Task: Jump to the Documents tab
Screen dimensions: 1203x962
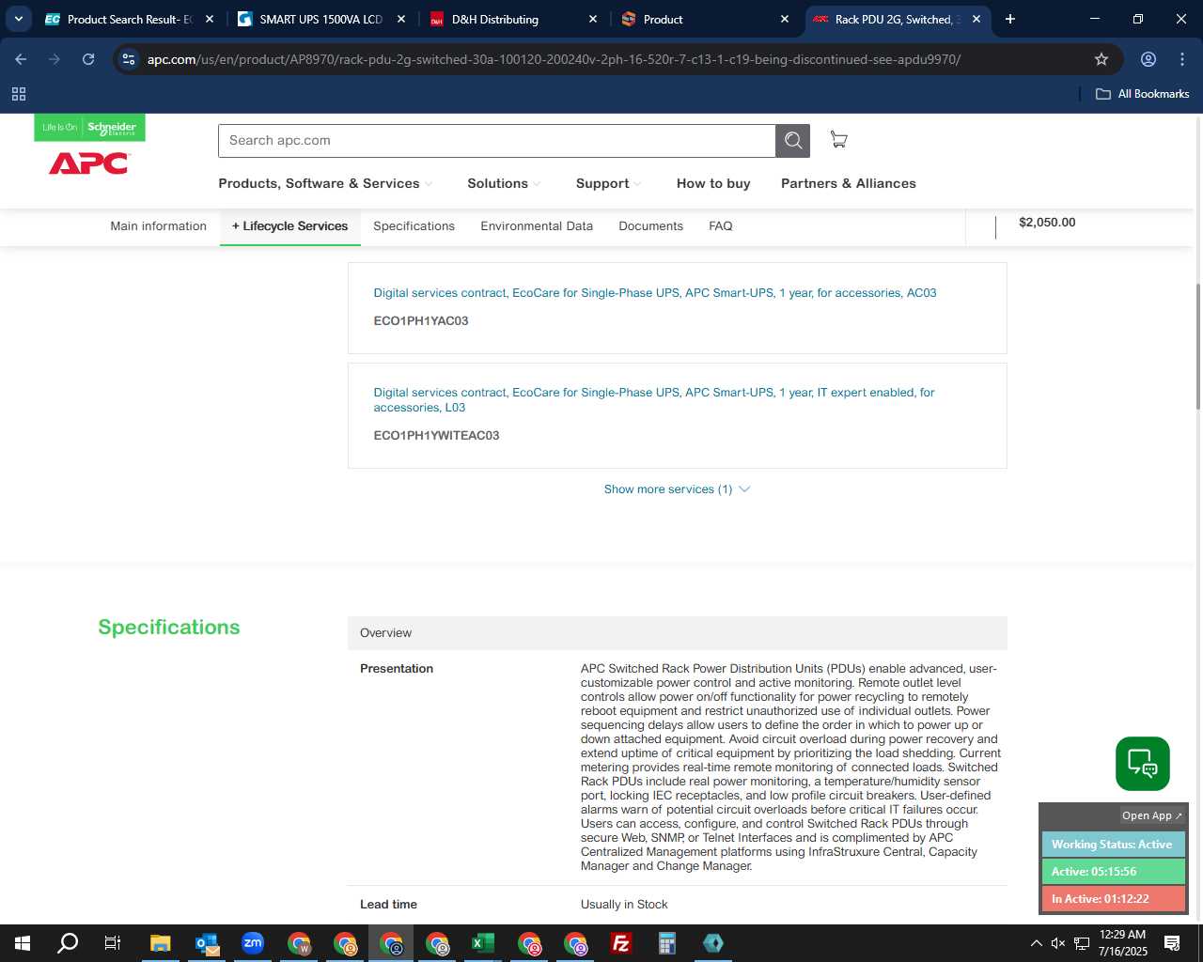Action: (x=650, y=226)
